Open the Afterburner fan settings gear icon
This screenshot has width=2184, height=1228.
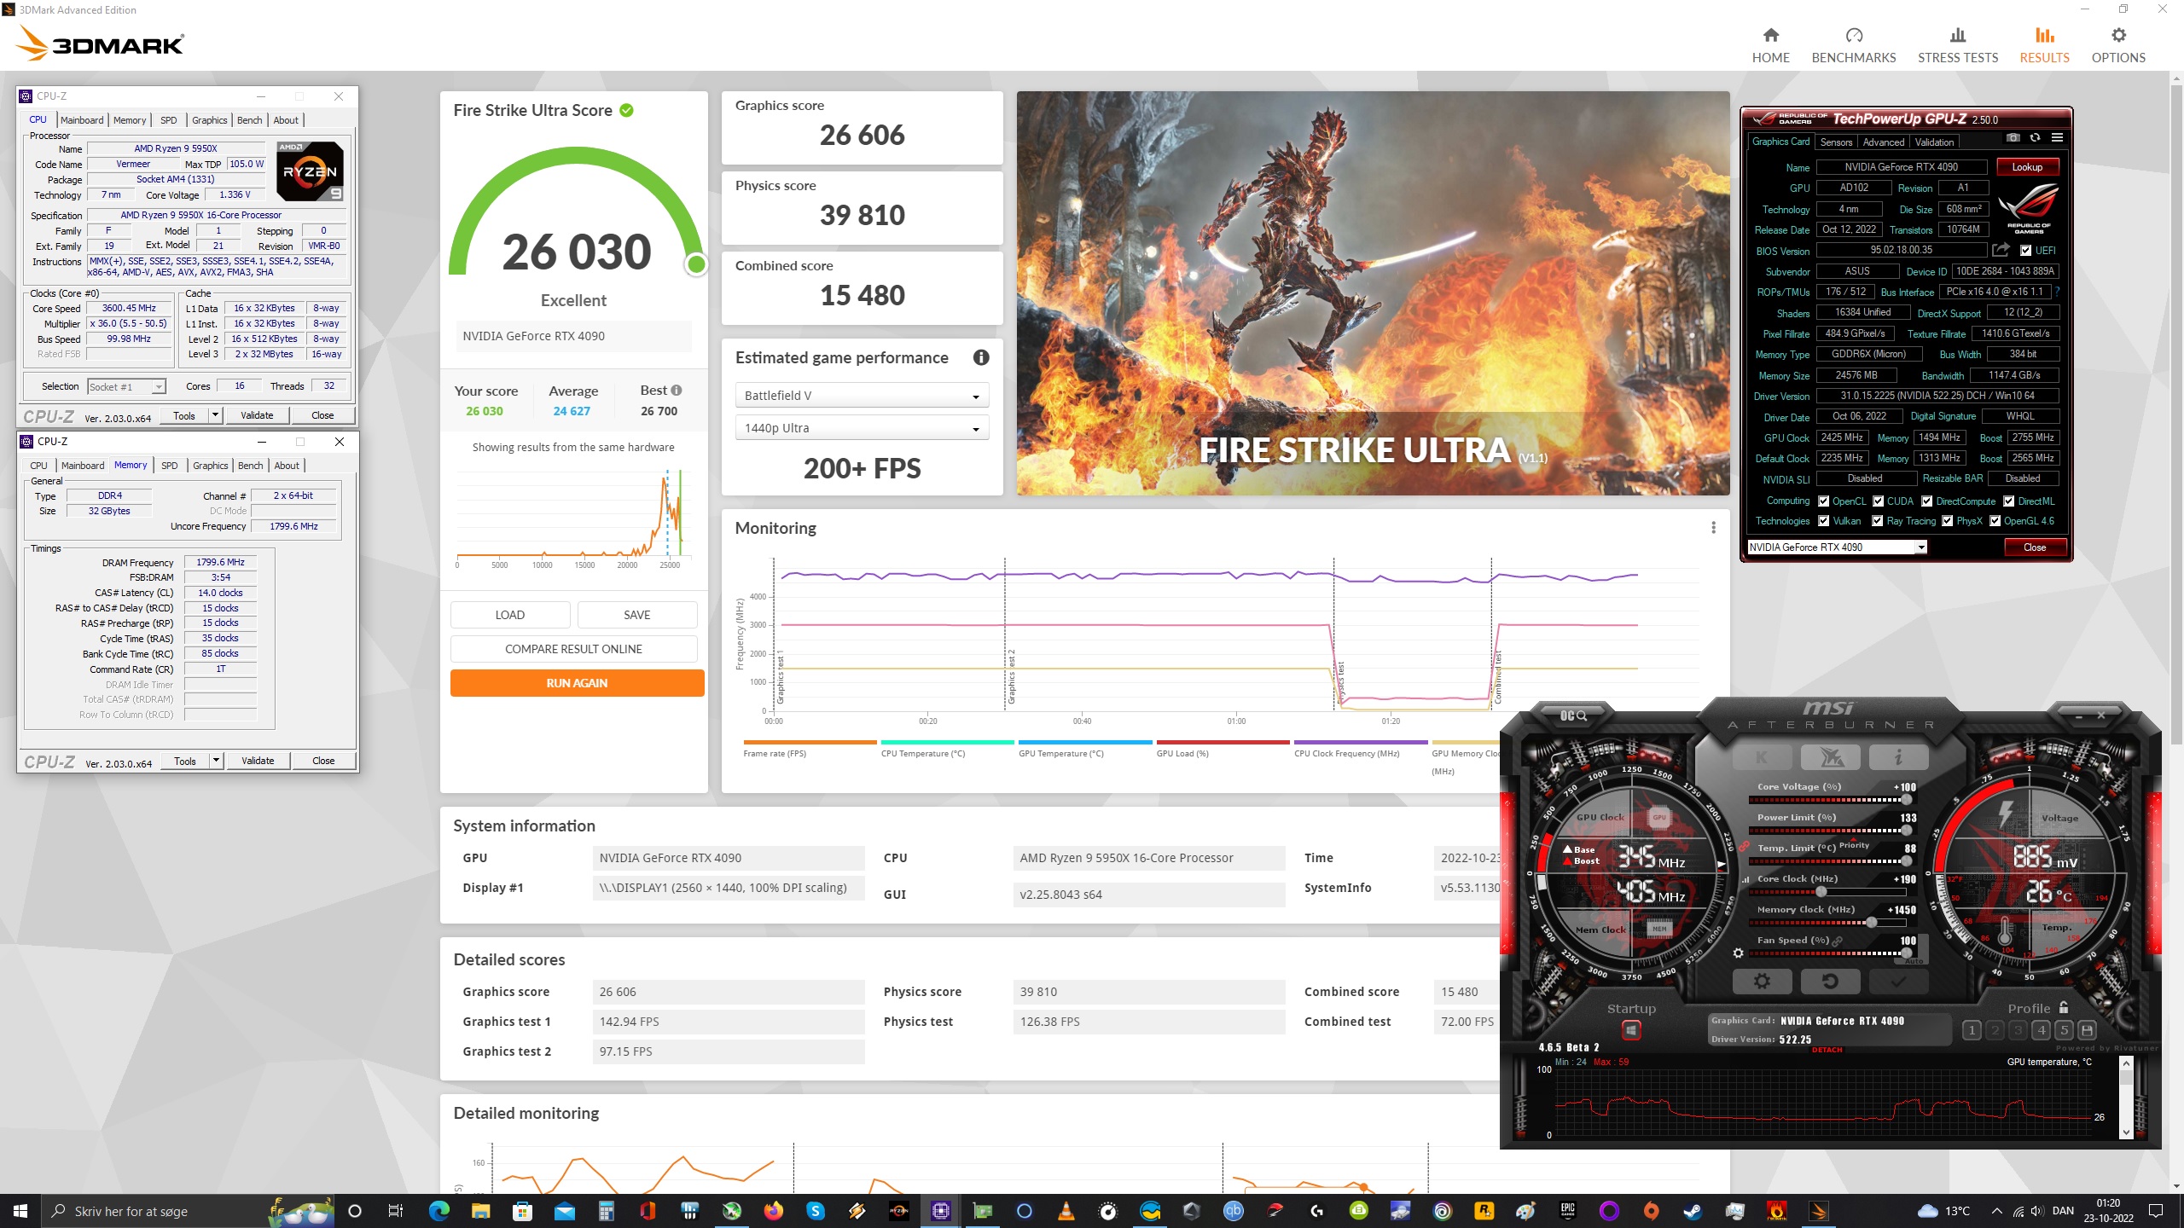pyautogui.click(x=1738, y=953)
